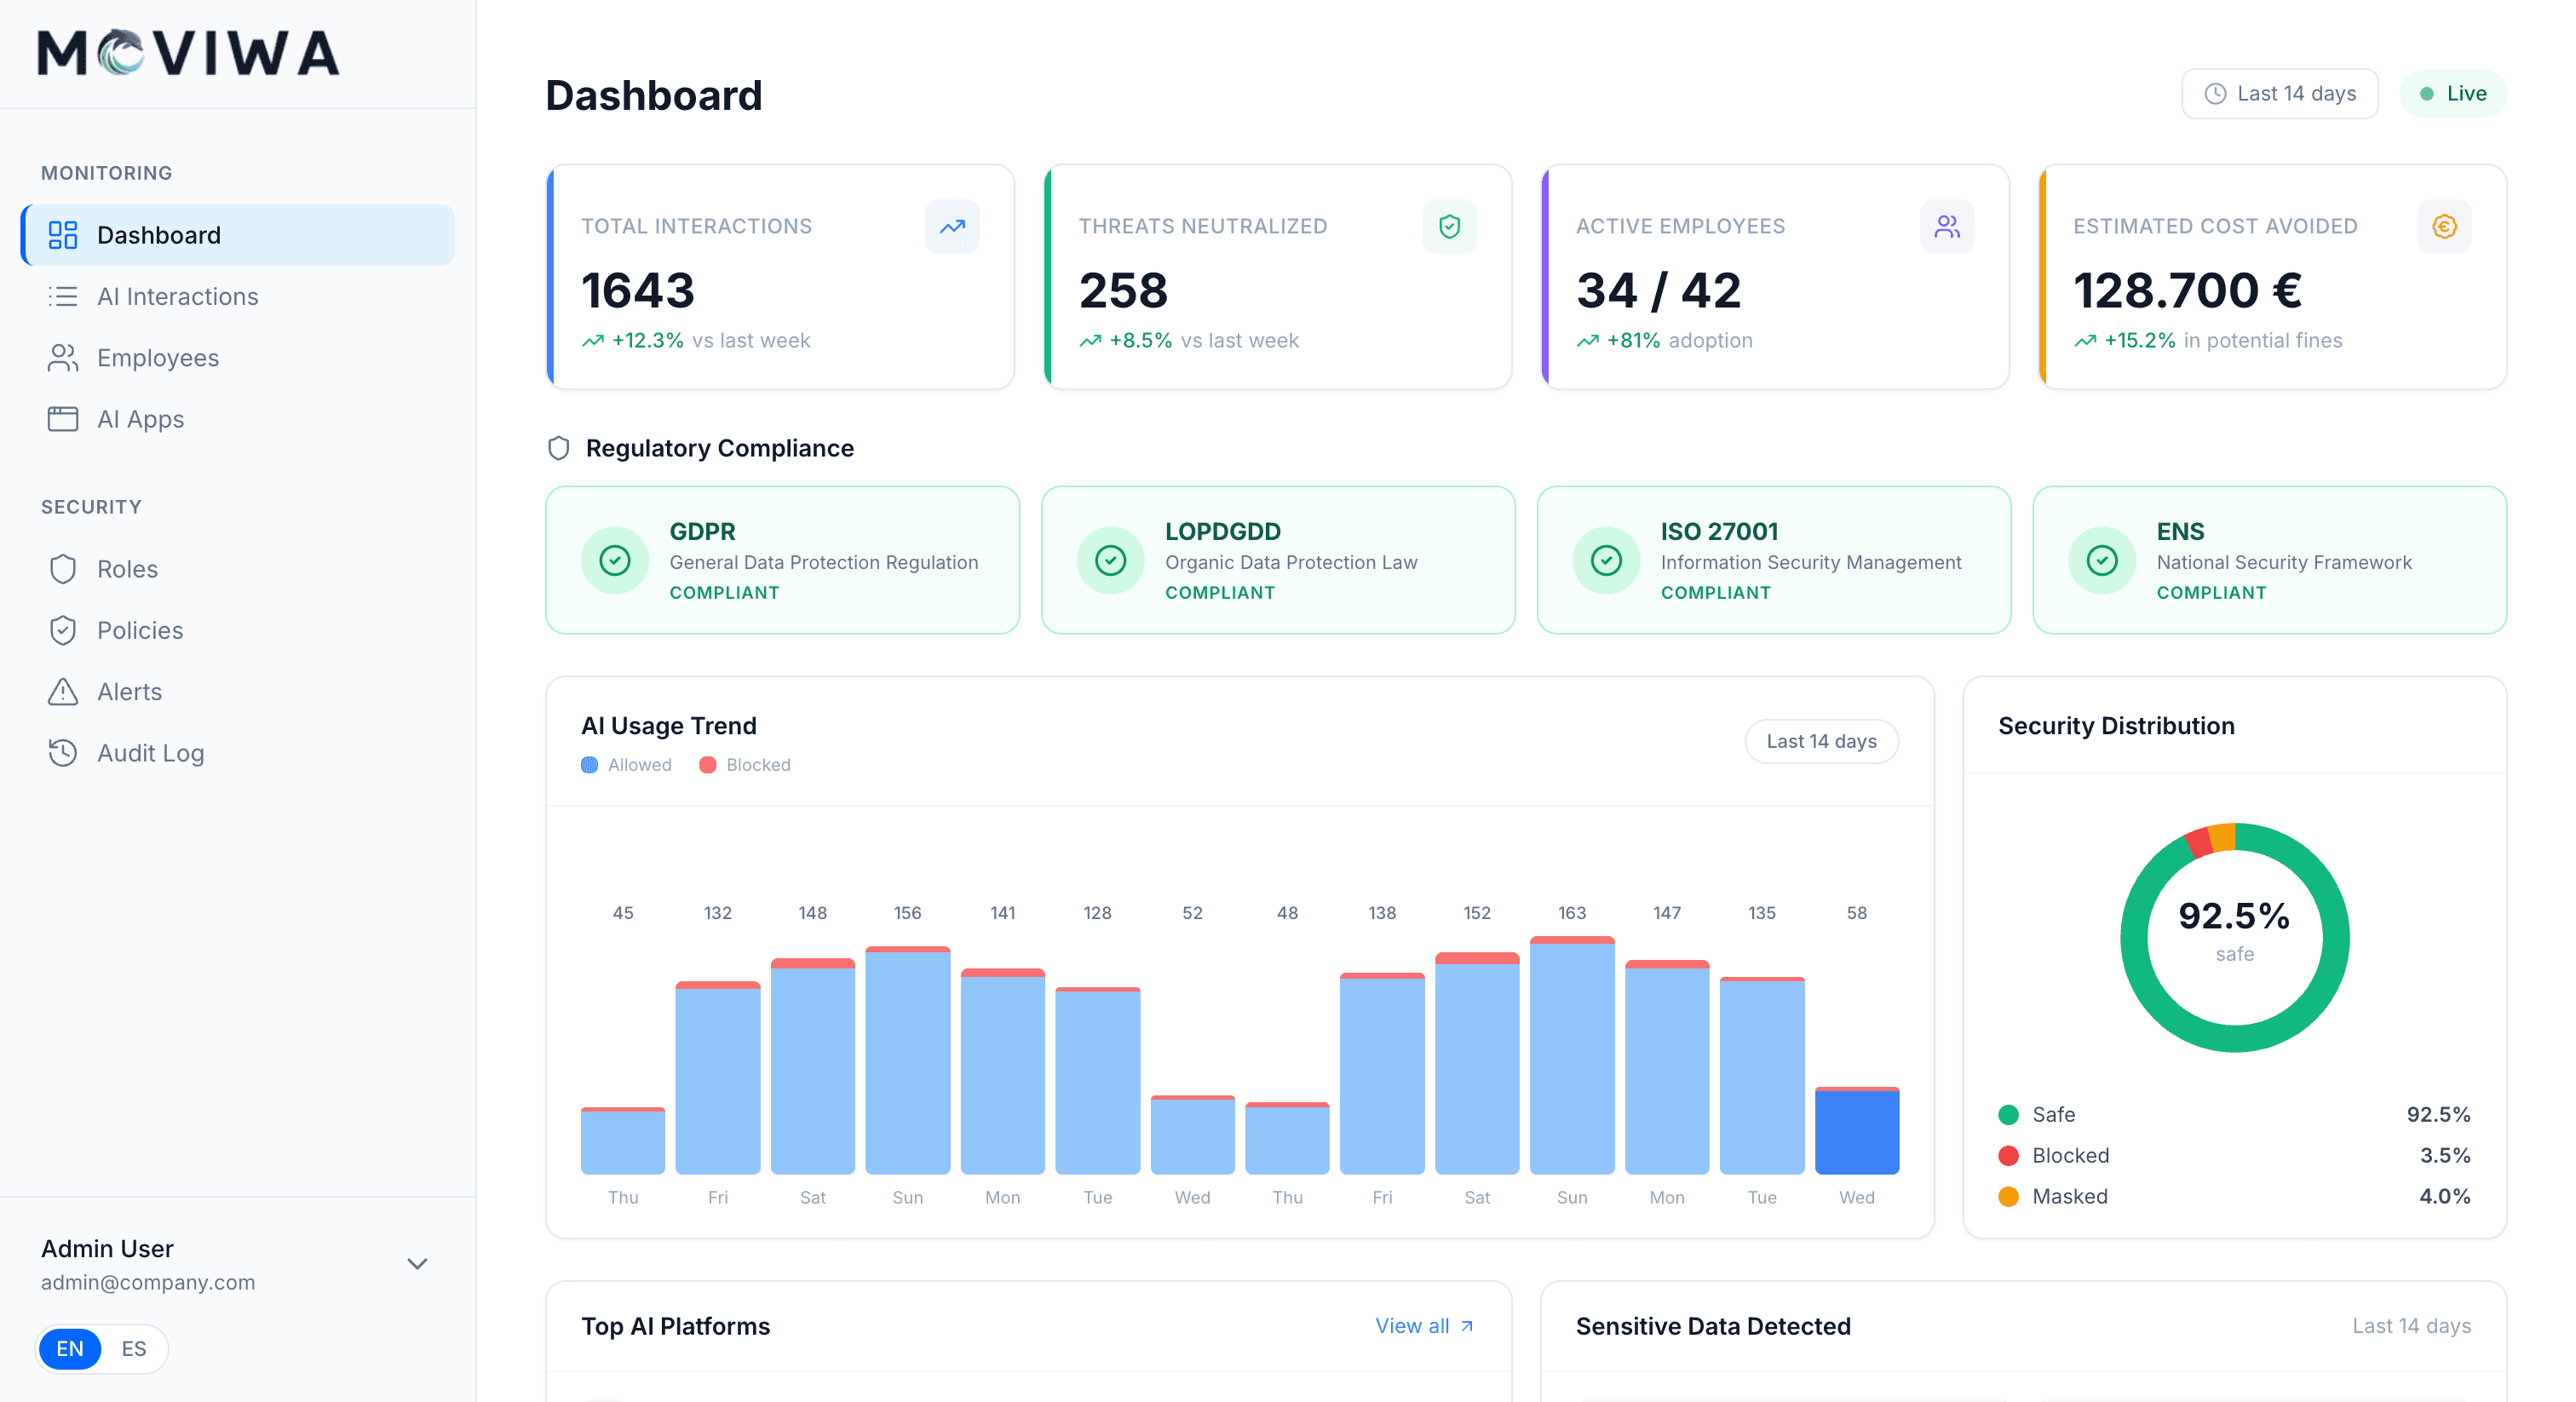2576x1402 pixels.
Task: Toggle the Blocked series in chart legend
Action: point(745,765)
